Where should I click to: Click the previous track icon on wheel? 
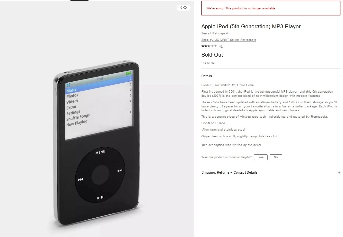pos(80,179)
